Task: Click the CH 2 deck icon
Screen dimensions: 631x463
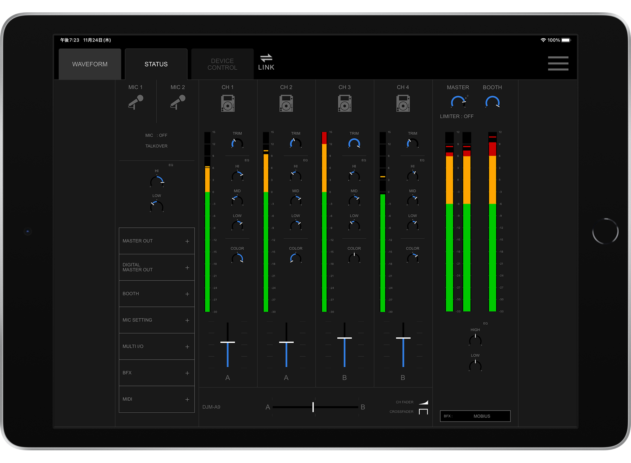Action: click(286, 104)
